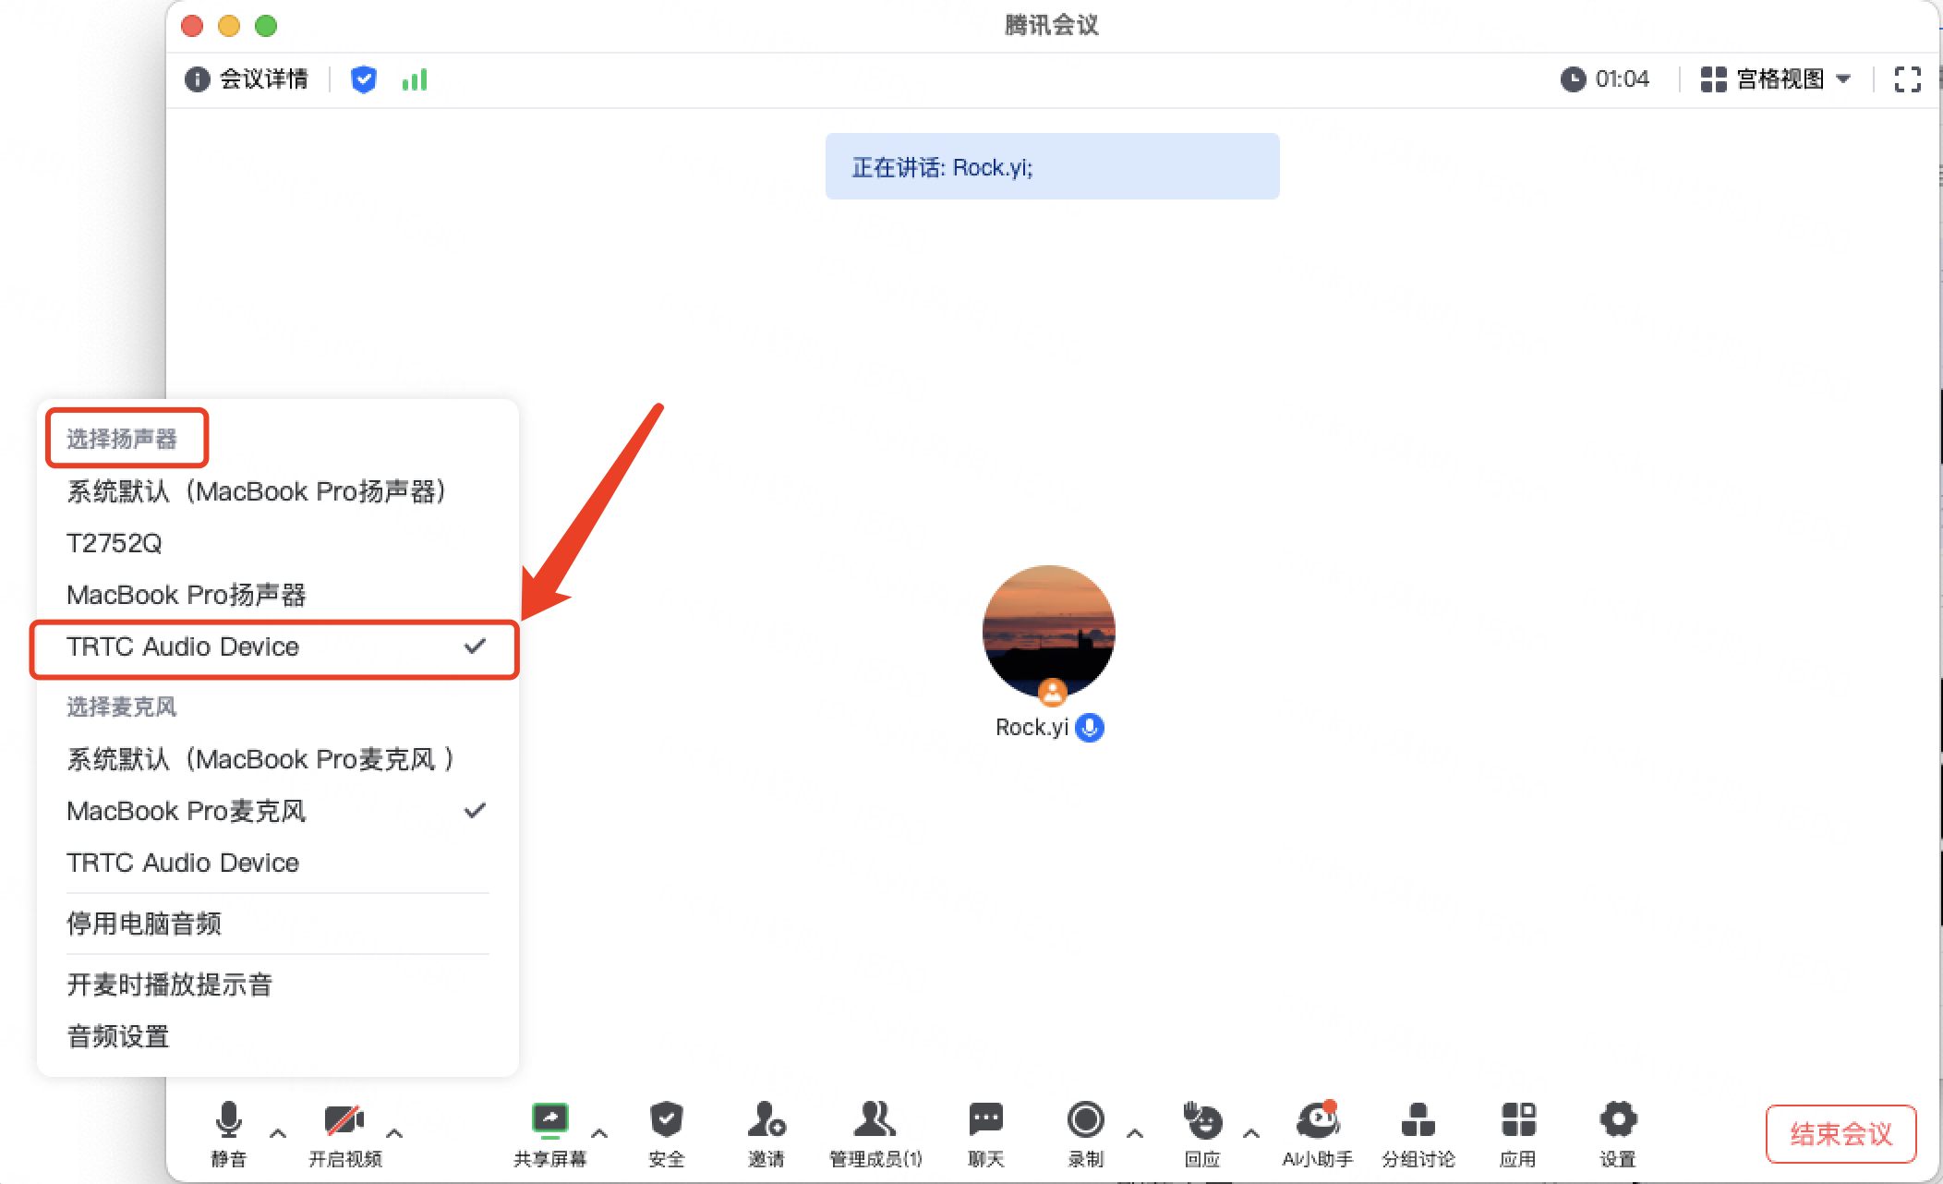
Task: Open the Chat (聊天) icon
Action: tap(985, 1120)
